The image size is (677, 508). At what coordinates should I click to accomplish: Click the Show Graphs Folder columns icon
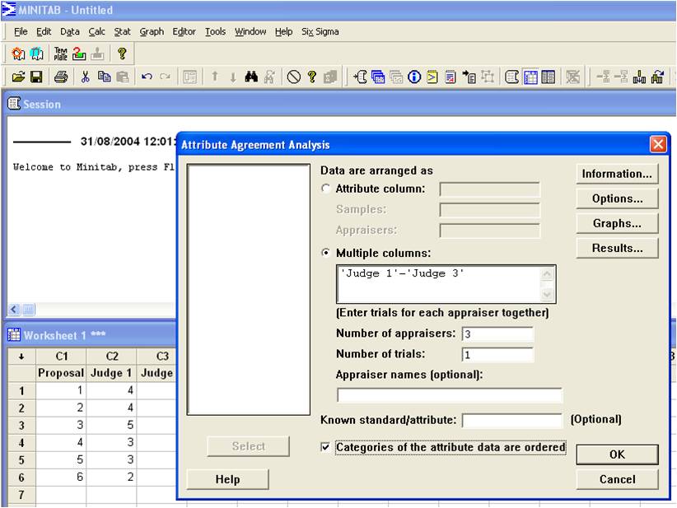click(x=549, y=77)
